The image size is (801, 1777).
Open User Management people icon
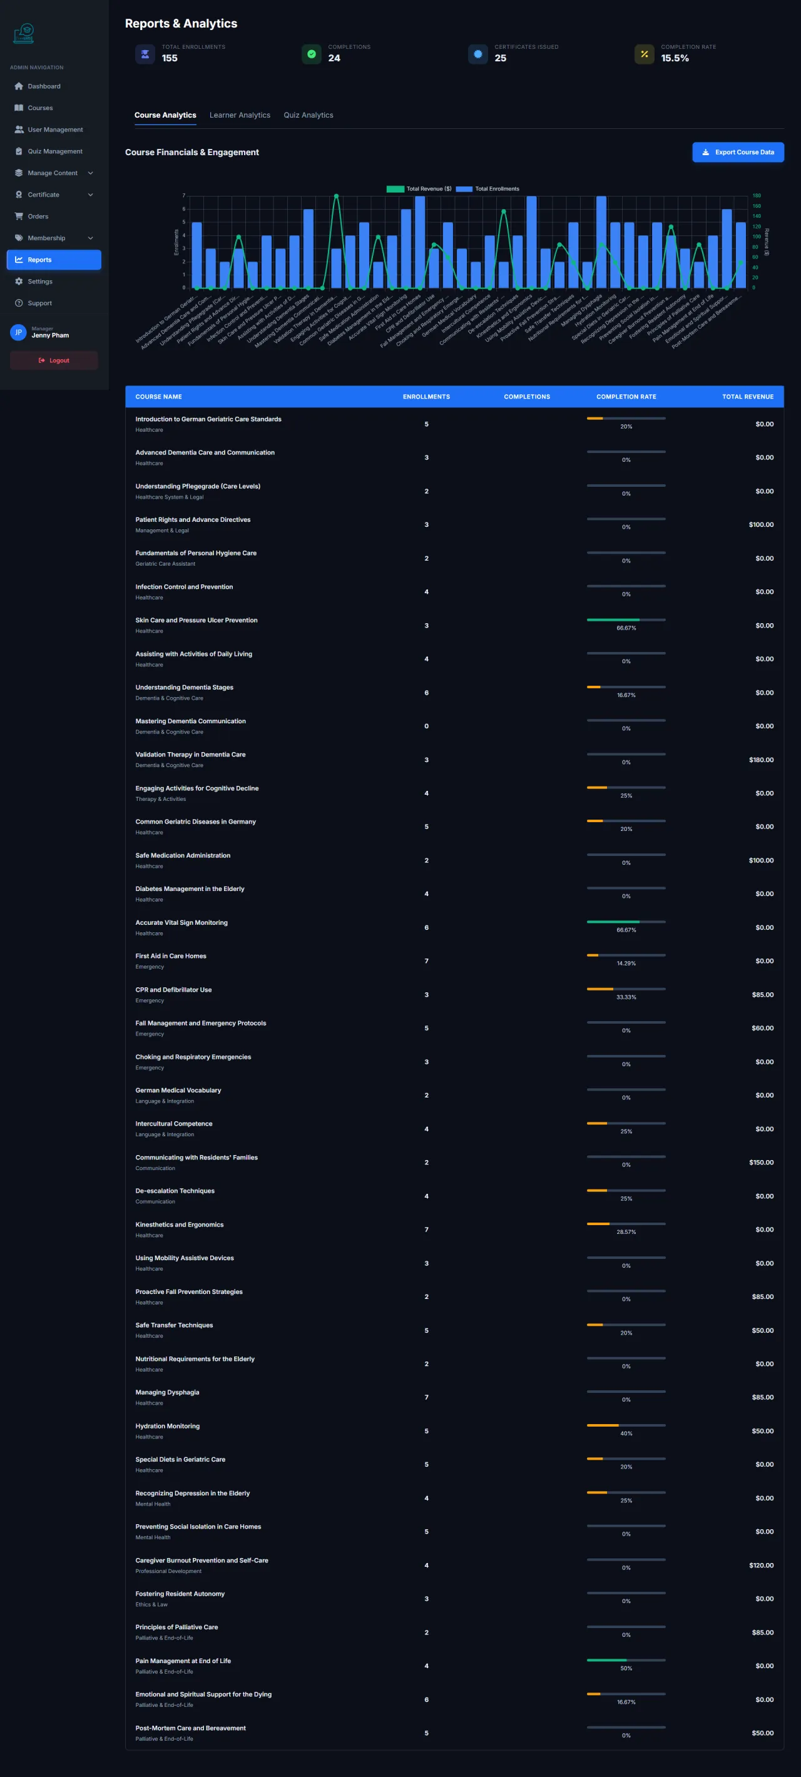point(19,130)
